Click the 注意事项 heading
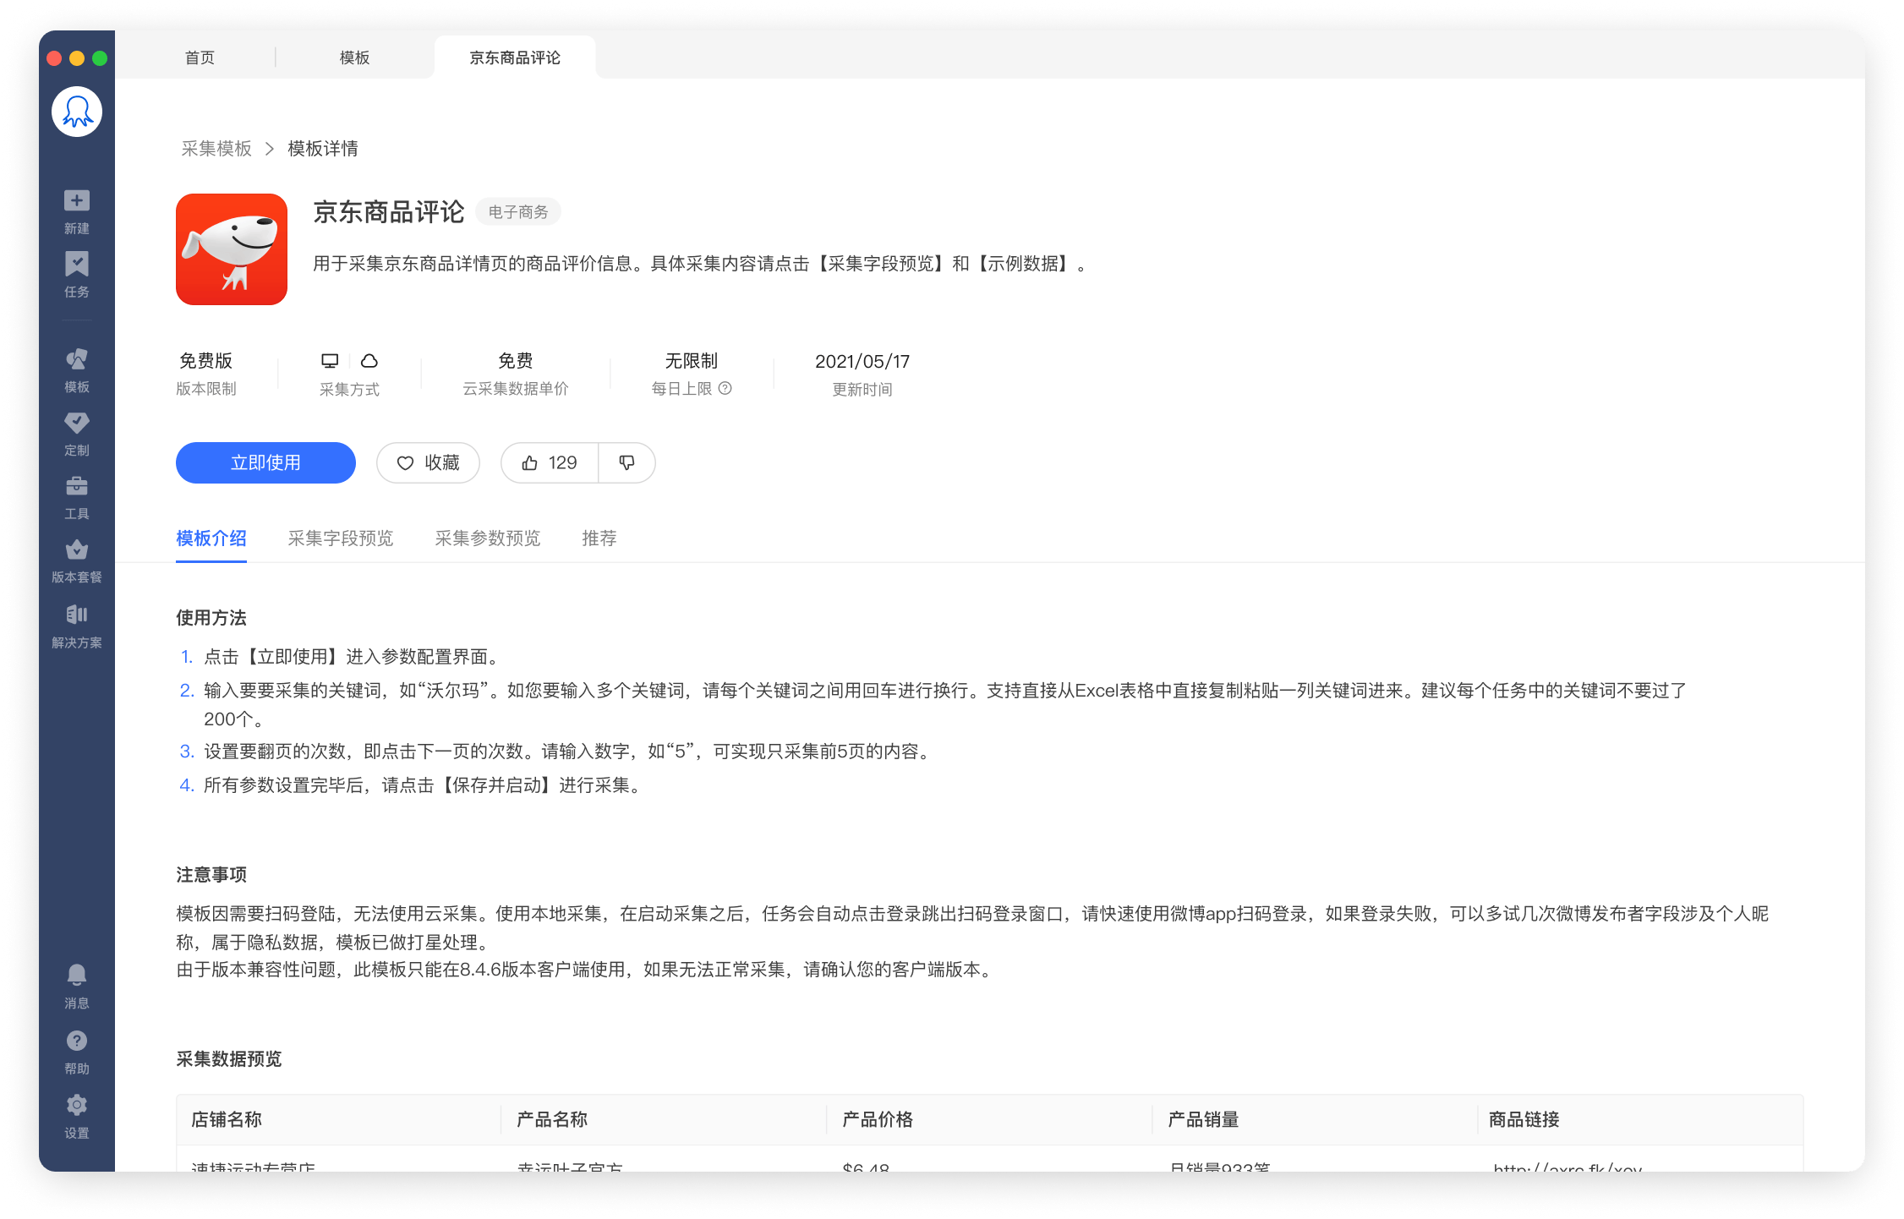The width and height of the screenshot is (1904, 1219). [x=211, y=875]
